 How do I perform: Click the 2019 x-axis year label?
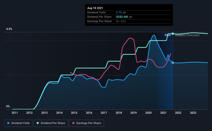[x=134, y=113]
